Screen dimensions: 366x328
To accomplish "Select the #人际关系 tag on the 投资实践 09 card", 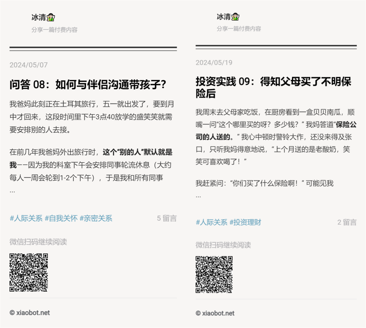I will (211, 222).
